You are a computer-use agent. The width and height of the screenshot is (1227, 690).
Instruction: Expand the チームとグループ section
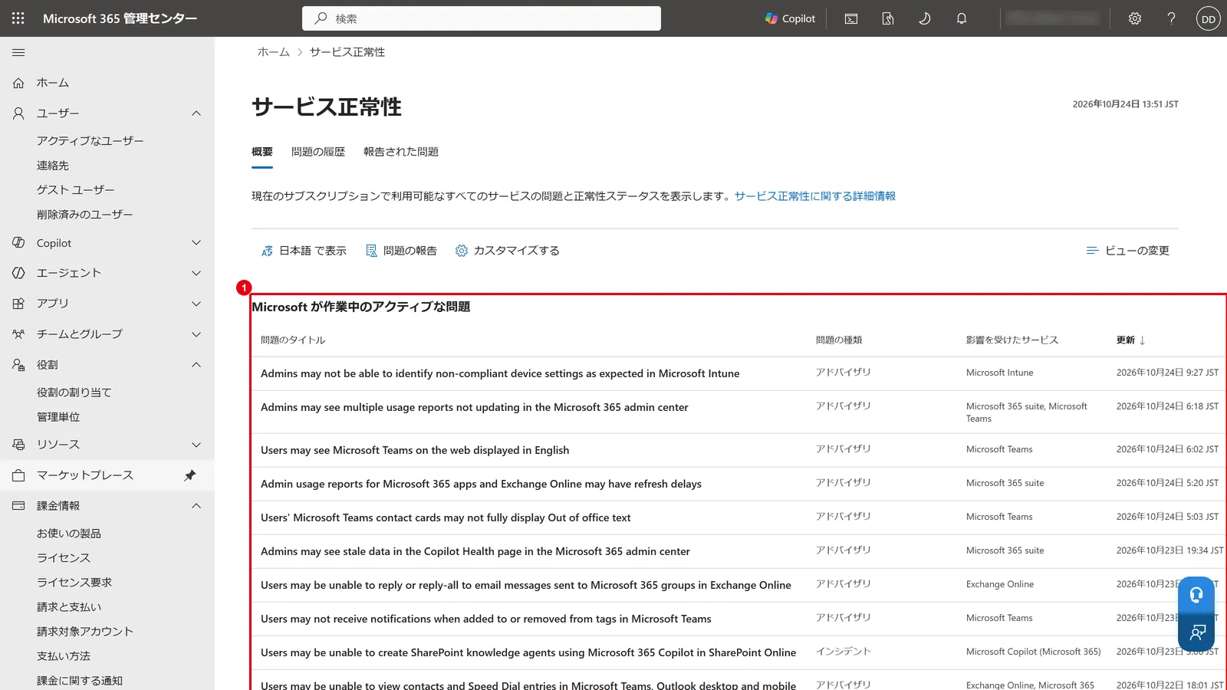(x=196, y=334)
